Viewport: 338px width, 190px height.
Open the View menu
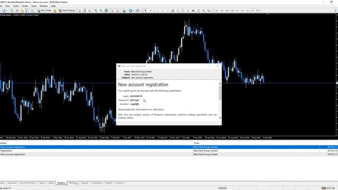tap(7, 6)
